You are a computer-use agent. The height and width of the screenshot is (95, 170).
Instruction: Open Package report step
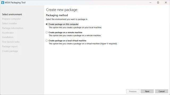coord(10,46)
